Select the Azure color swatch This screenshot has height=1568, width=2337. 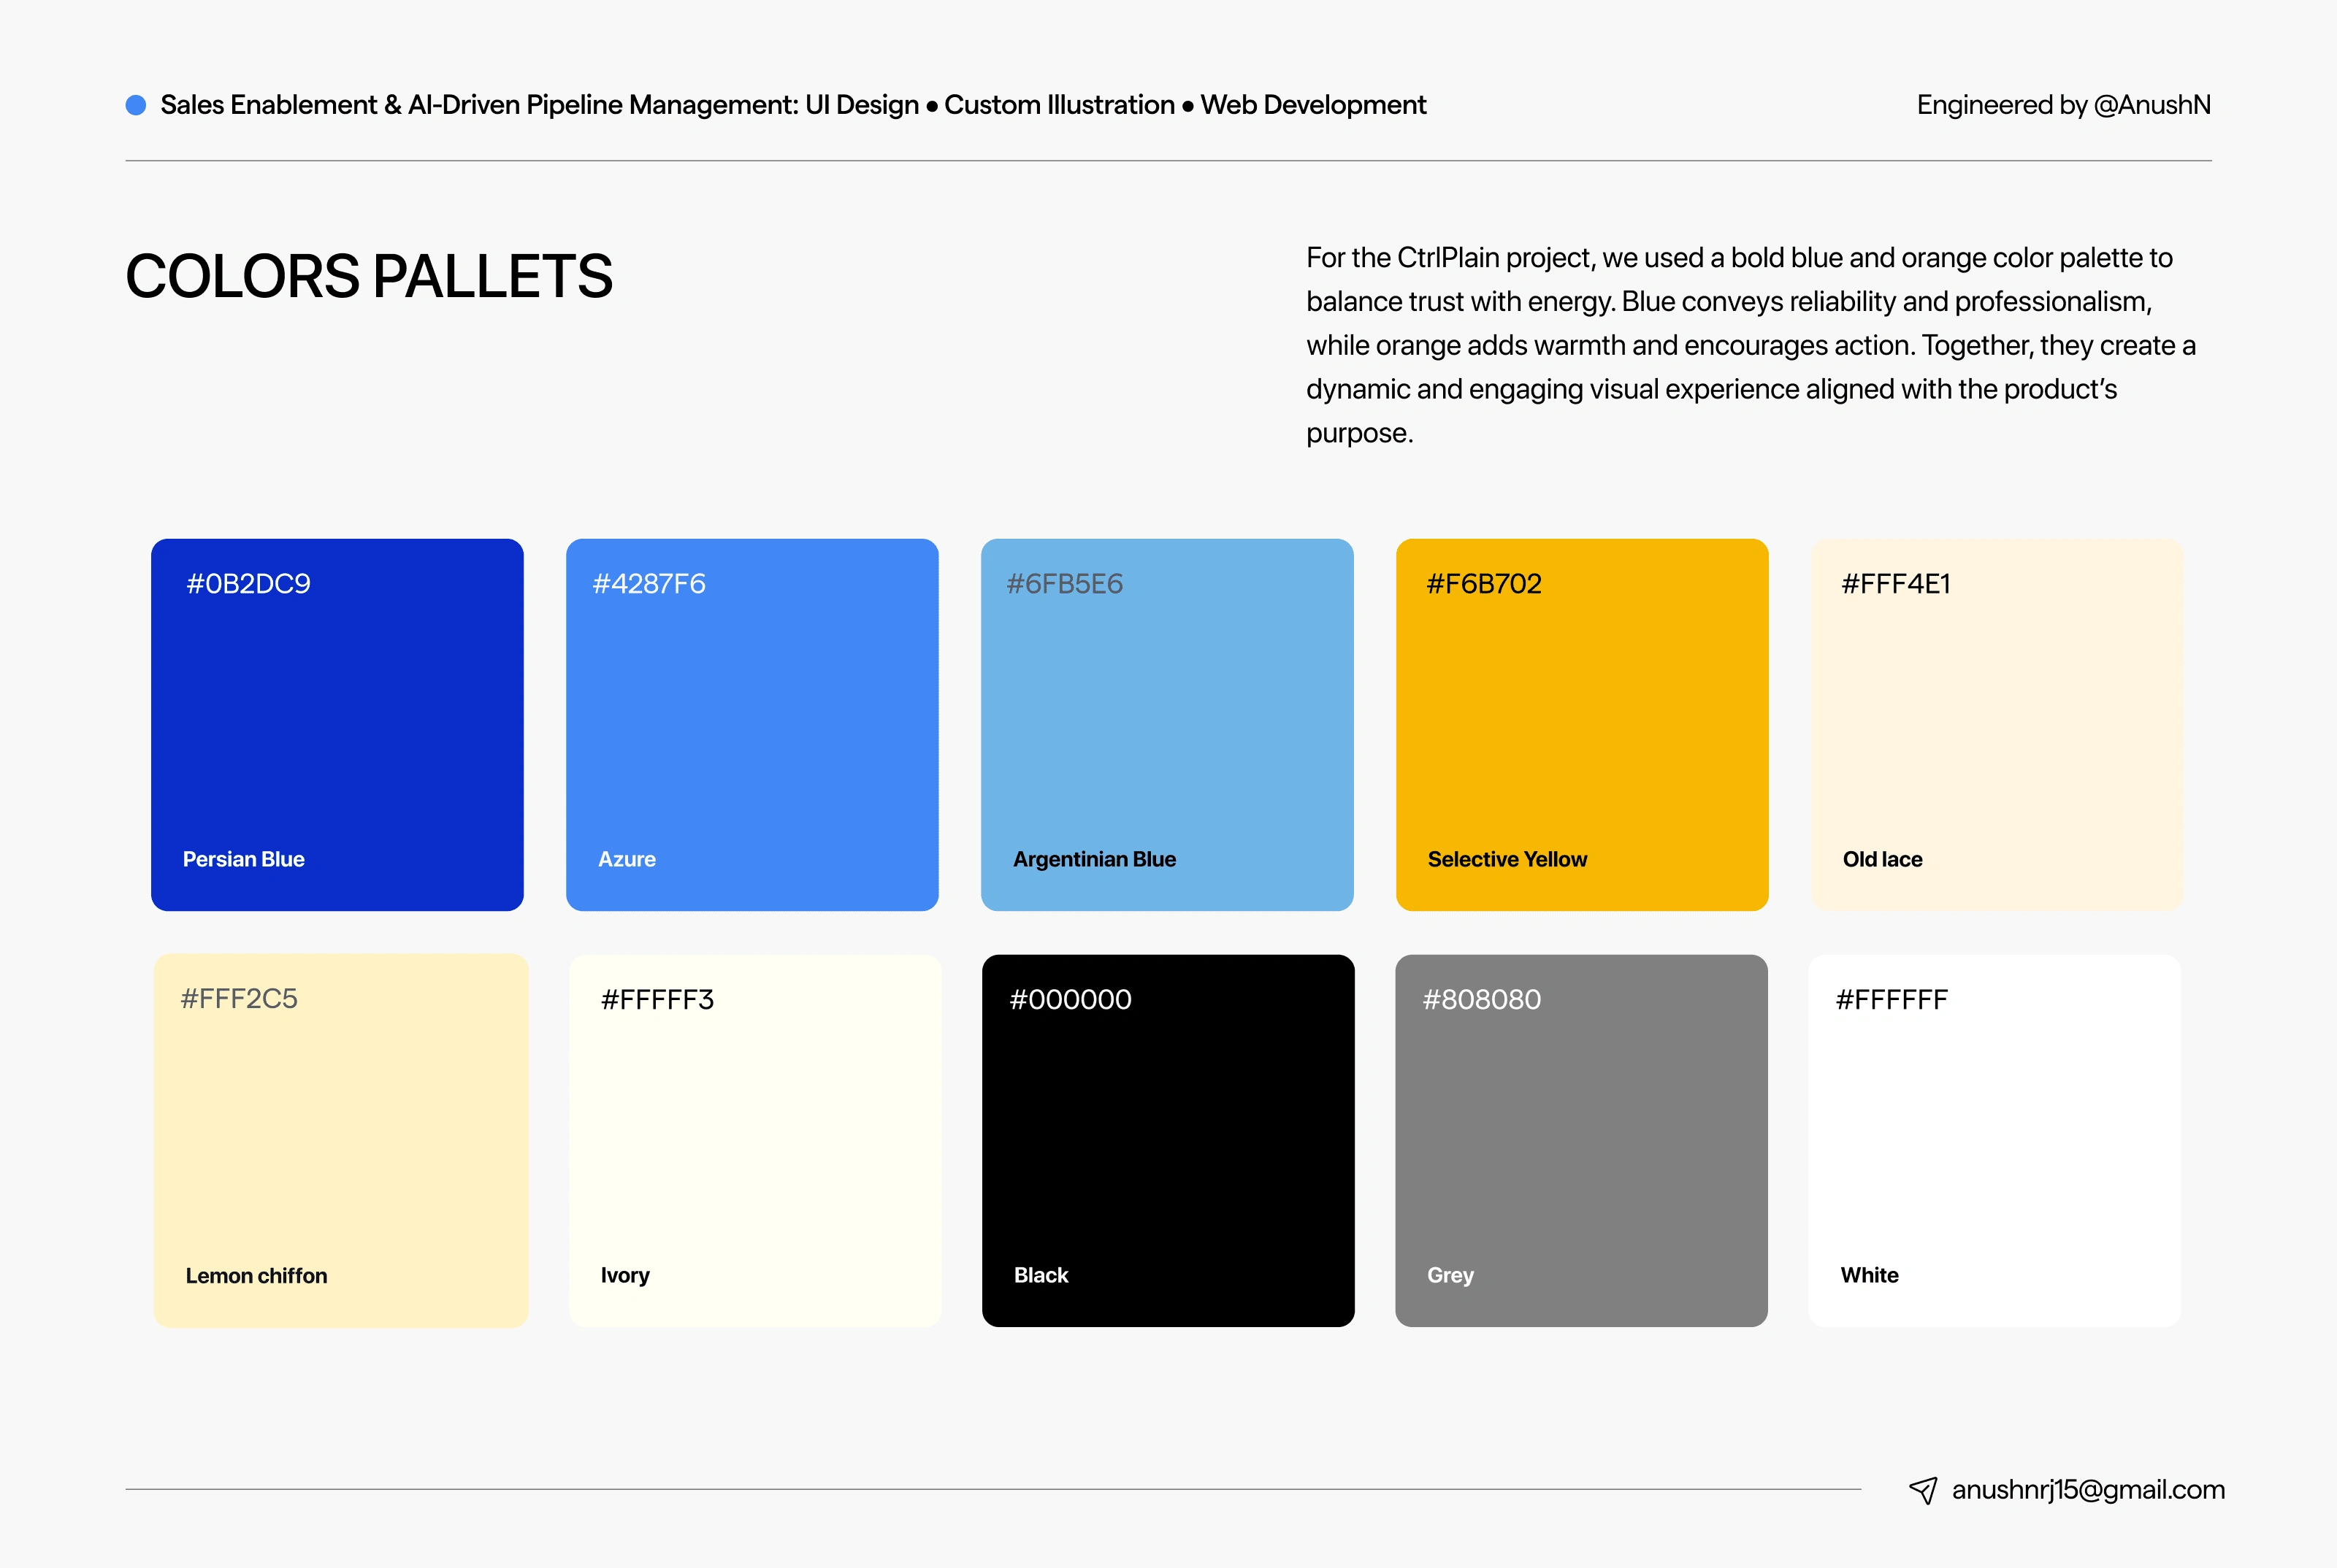[752, 725]
